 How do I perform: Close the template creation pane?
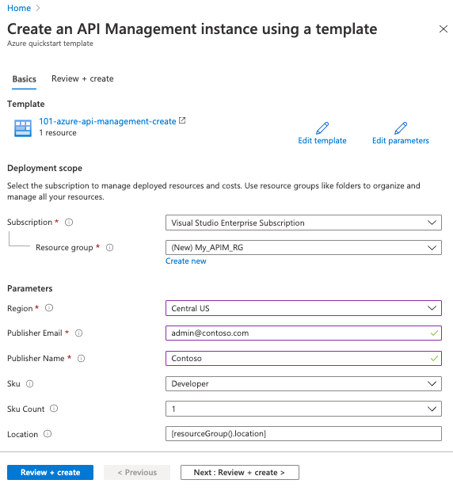pos(443,29)
